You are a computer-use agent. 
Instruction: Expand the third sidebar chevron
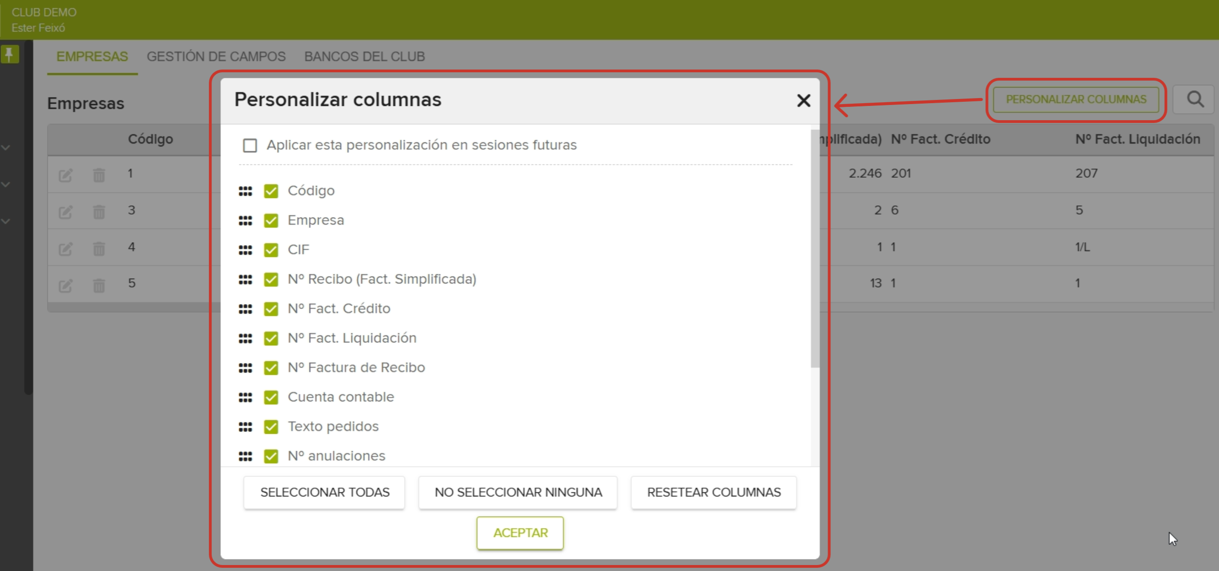[x=6, y=221]
